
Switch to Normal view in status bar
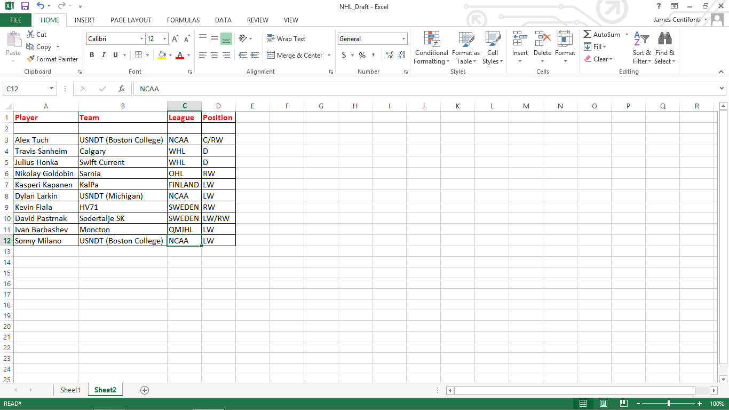tap(583, 404)
